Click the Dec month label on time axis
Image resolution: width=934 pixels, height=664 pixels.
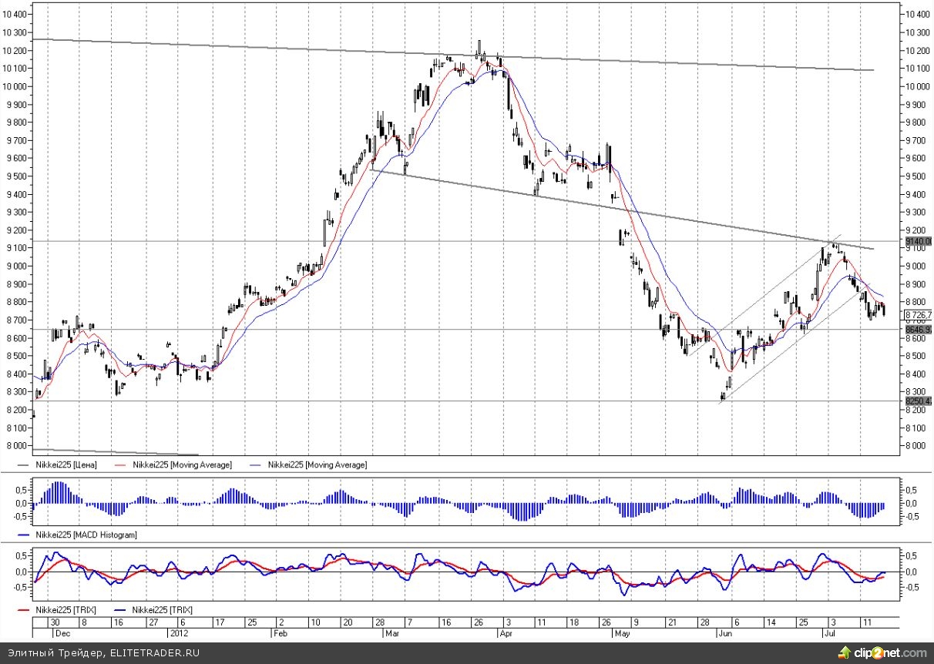pyautogui.click(x=63, y=633)
